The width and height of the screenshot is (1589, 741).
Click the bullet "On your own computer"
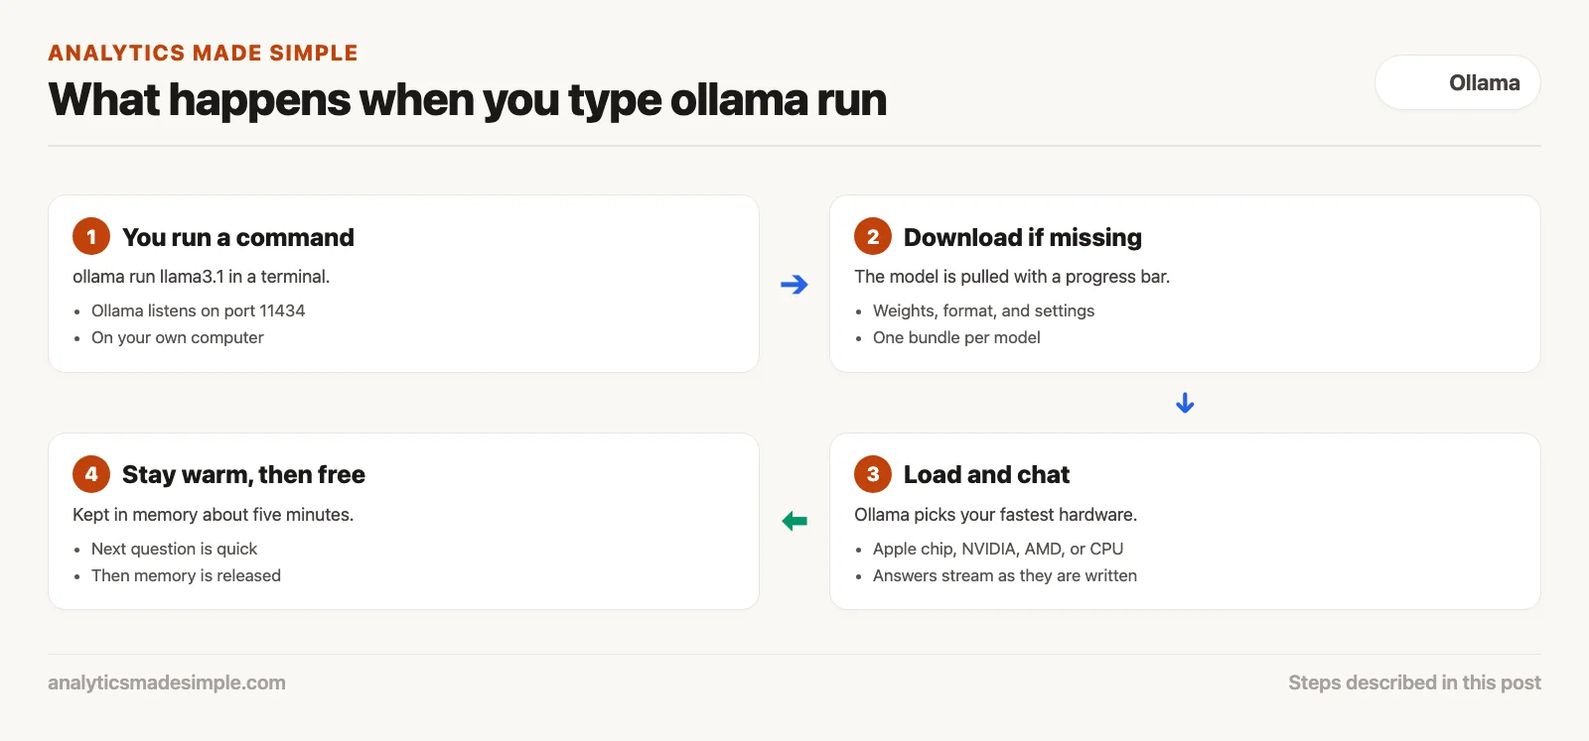[177, 337]
